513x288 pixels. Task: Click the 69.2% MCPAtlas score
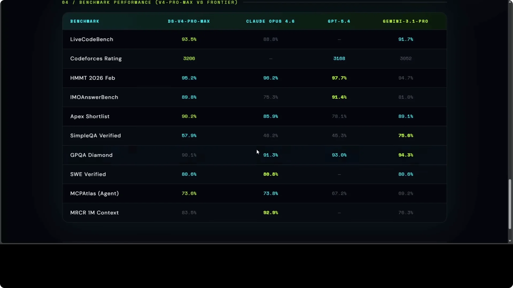[x=406, y=193]
